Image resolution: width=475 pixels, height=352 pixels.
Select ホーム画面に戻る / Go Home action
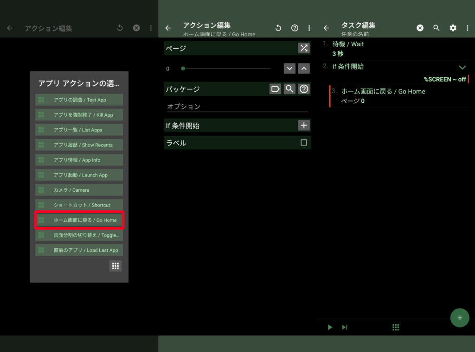point(79,220)
